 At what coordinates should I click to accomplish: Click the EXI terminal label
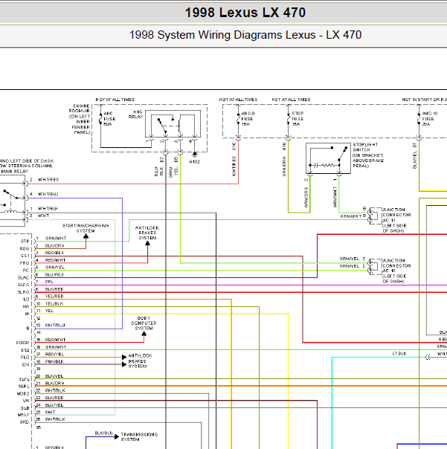pos(26,364)
